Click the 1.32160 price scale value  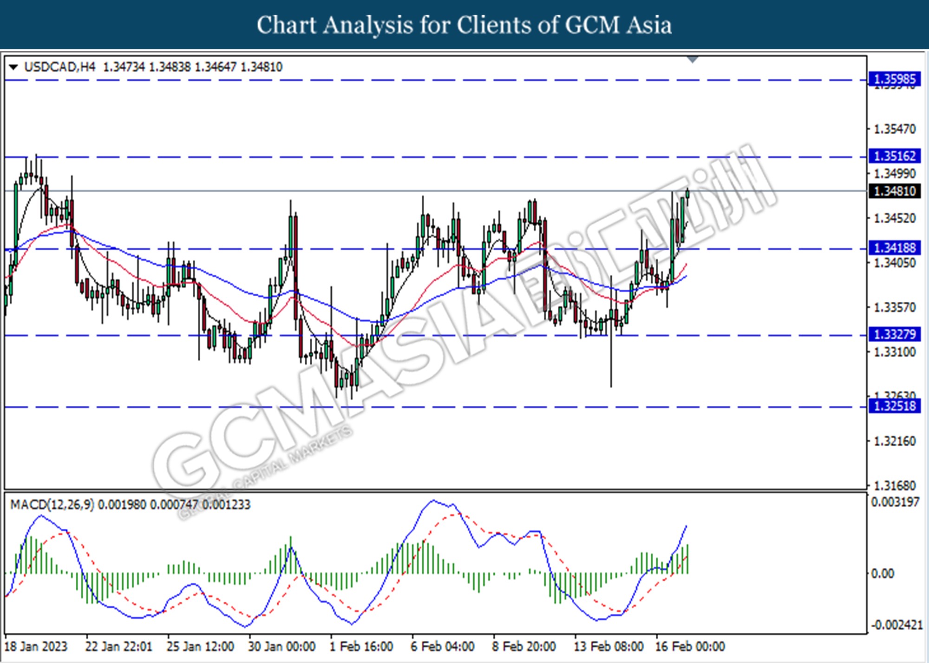[x=895, y=441]
